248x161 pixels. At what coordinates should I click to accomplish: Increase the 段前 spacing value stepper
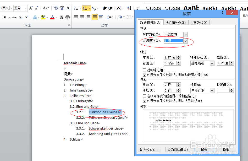click(x=178, y=84)
